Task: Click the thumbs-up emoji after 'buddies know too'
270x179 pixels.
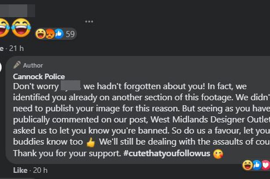Action: [x=91, y=142]
